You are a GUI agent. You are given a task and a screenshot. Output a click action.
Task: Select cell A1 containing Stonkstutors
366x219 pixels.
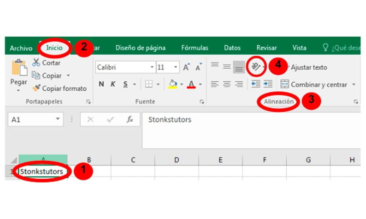[43, 172]
